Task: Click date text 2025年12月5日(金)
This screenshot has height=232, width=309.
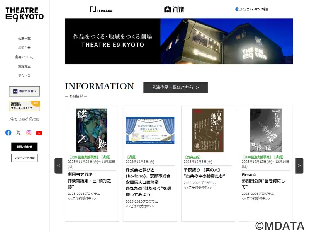Action: pyautogui.click(x=140, y=162)
